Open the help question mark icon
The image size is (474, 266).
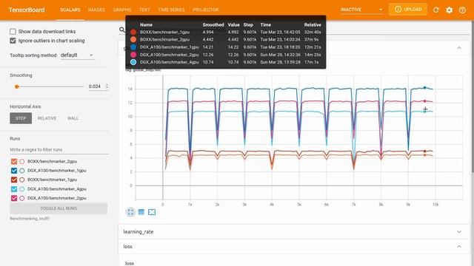pos(462,10)
